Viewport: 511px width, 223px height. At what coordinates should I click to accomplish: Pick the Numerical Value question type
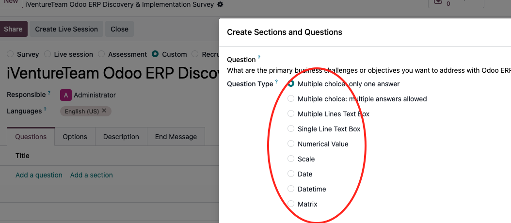pyautogui.click(x=291, y=144)
